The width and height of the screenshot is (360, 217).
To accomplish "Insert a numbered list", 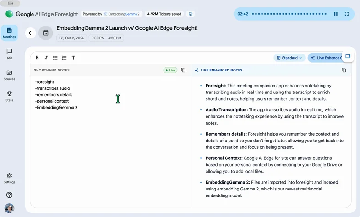I will [x=64, y=58].
